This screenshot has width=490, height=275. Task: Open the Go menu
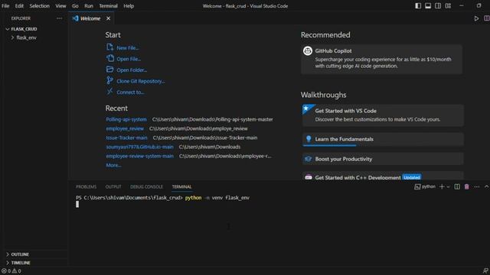[75, 6]
